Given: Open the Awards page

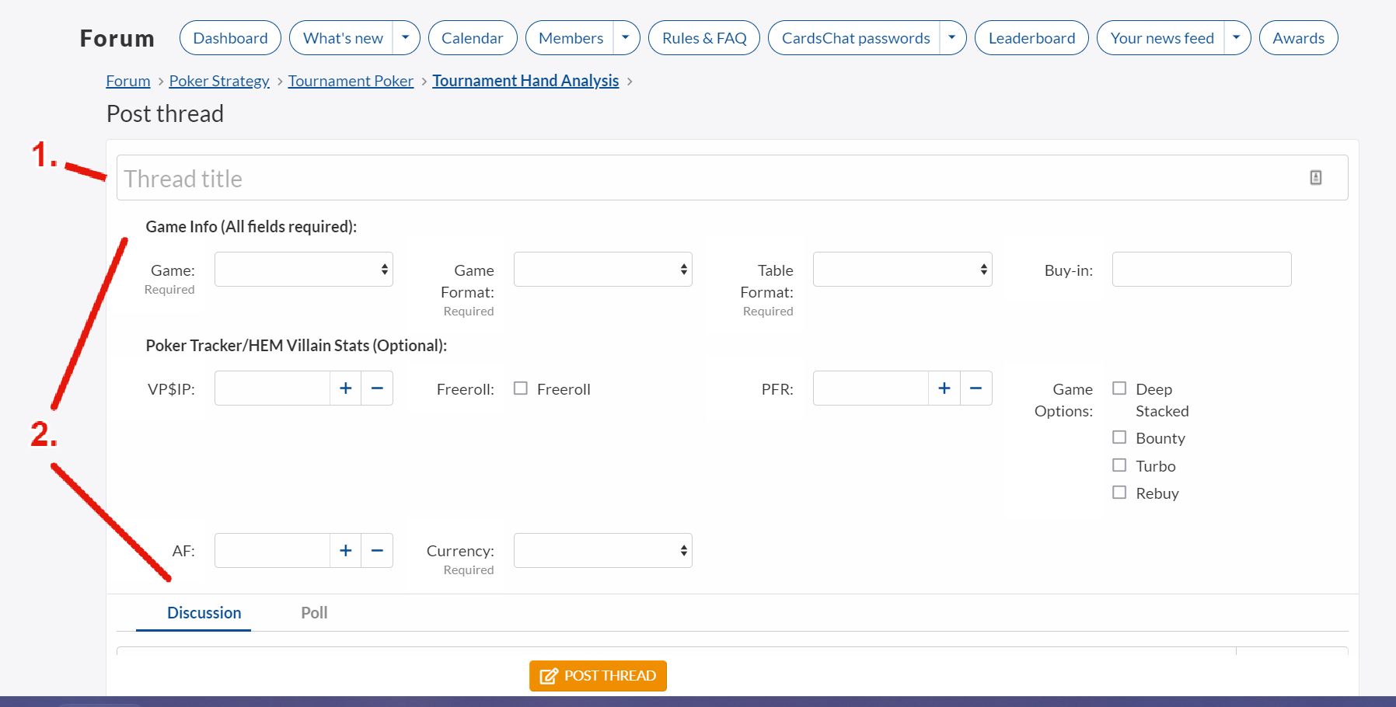Looking at the screenshot, I should point(1298,38).
